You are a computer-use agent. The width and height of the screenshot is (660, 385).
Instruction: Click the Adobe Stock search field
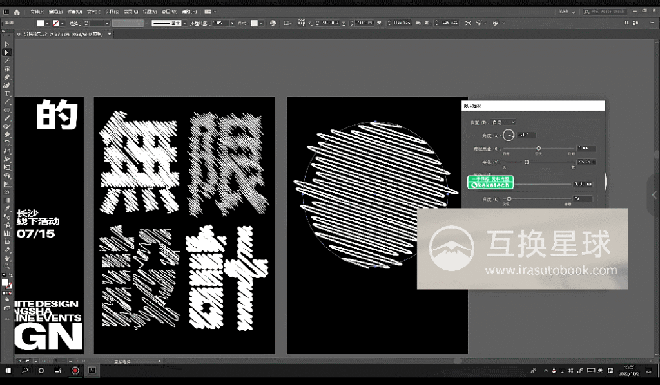pos(605,11)
